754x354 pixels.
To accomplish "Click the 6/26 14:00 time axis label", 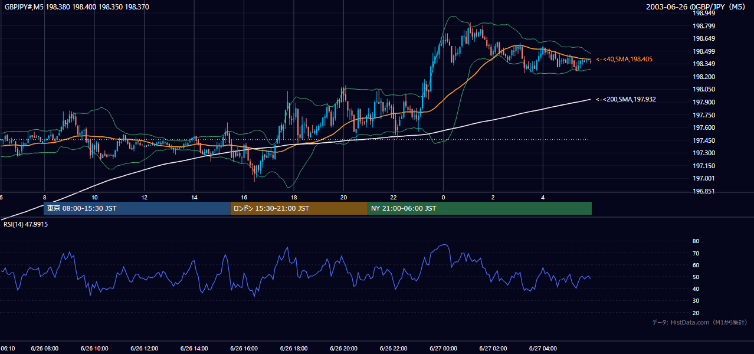I will click(x=194, y=349).
